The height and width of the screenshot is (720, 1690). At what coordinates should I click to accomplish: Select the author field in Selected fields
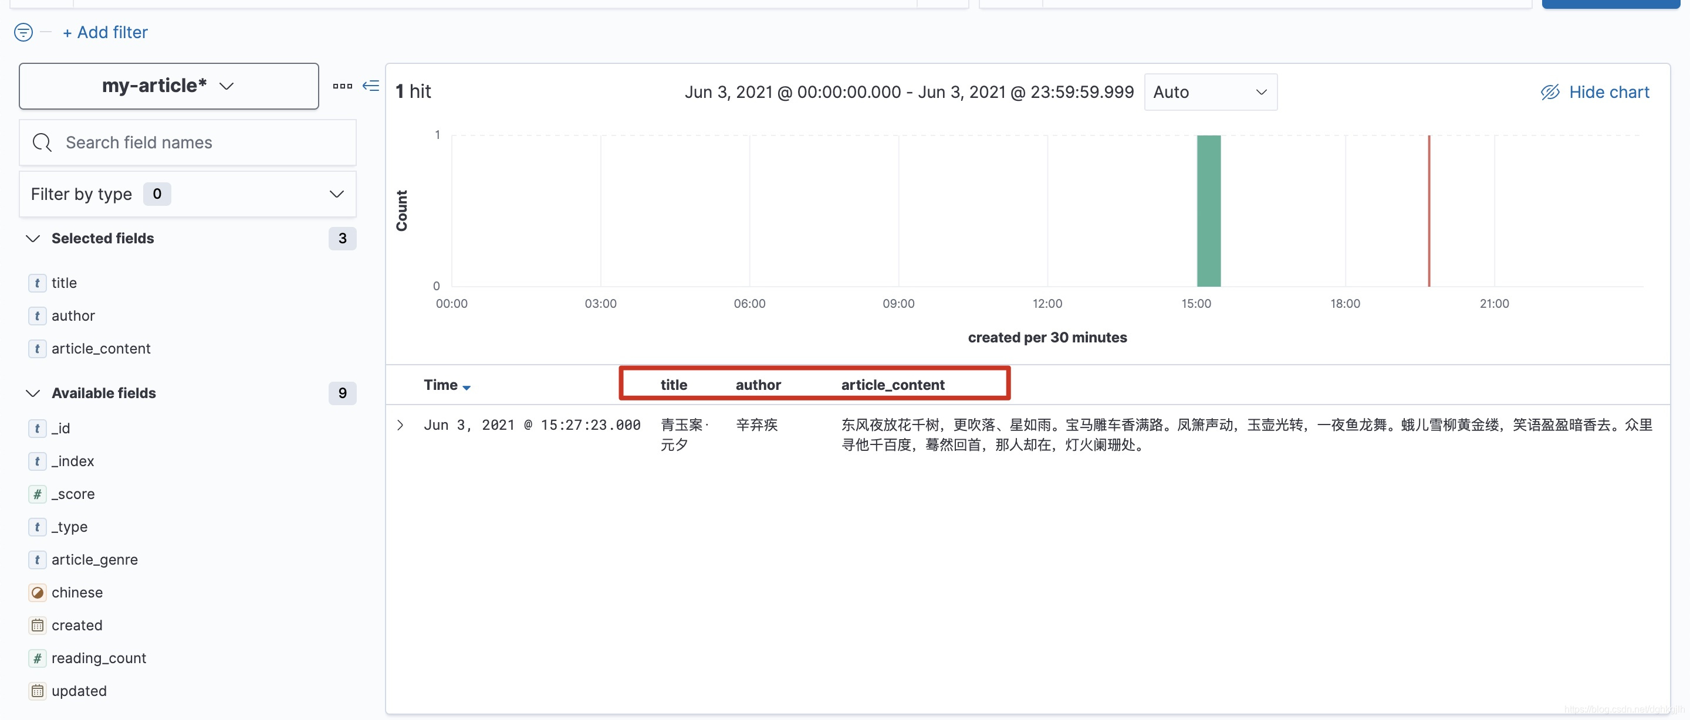point(73,316)
